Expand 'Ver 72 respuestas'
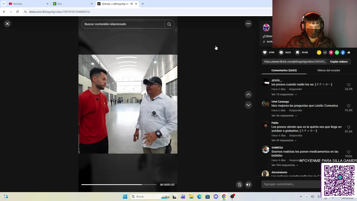357x201 pixels. click(x=284, y=94)
